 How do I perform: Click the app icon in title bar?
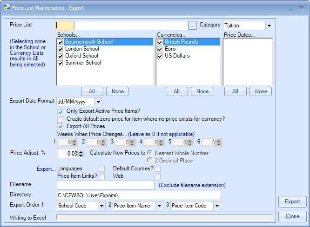[6, 7]
